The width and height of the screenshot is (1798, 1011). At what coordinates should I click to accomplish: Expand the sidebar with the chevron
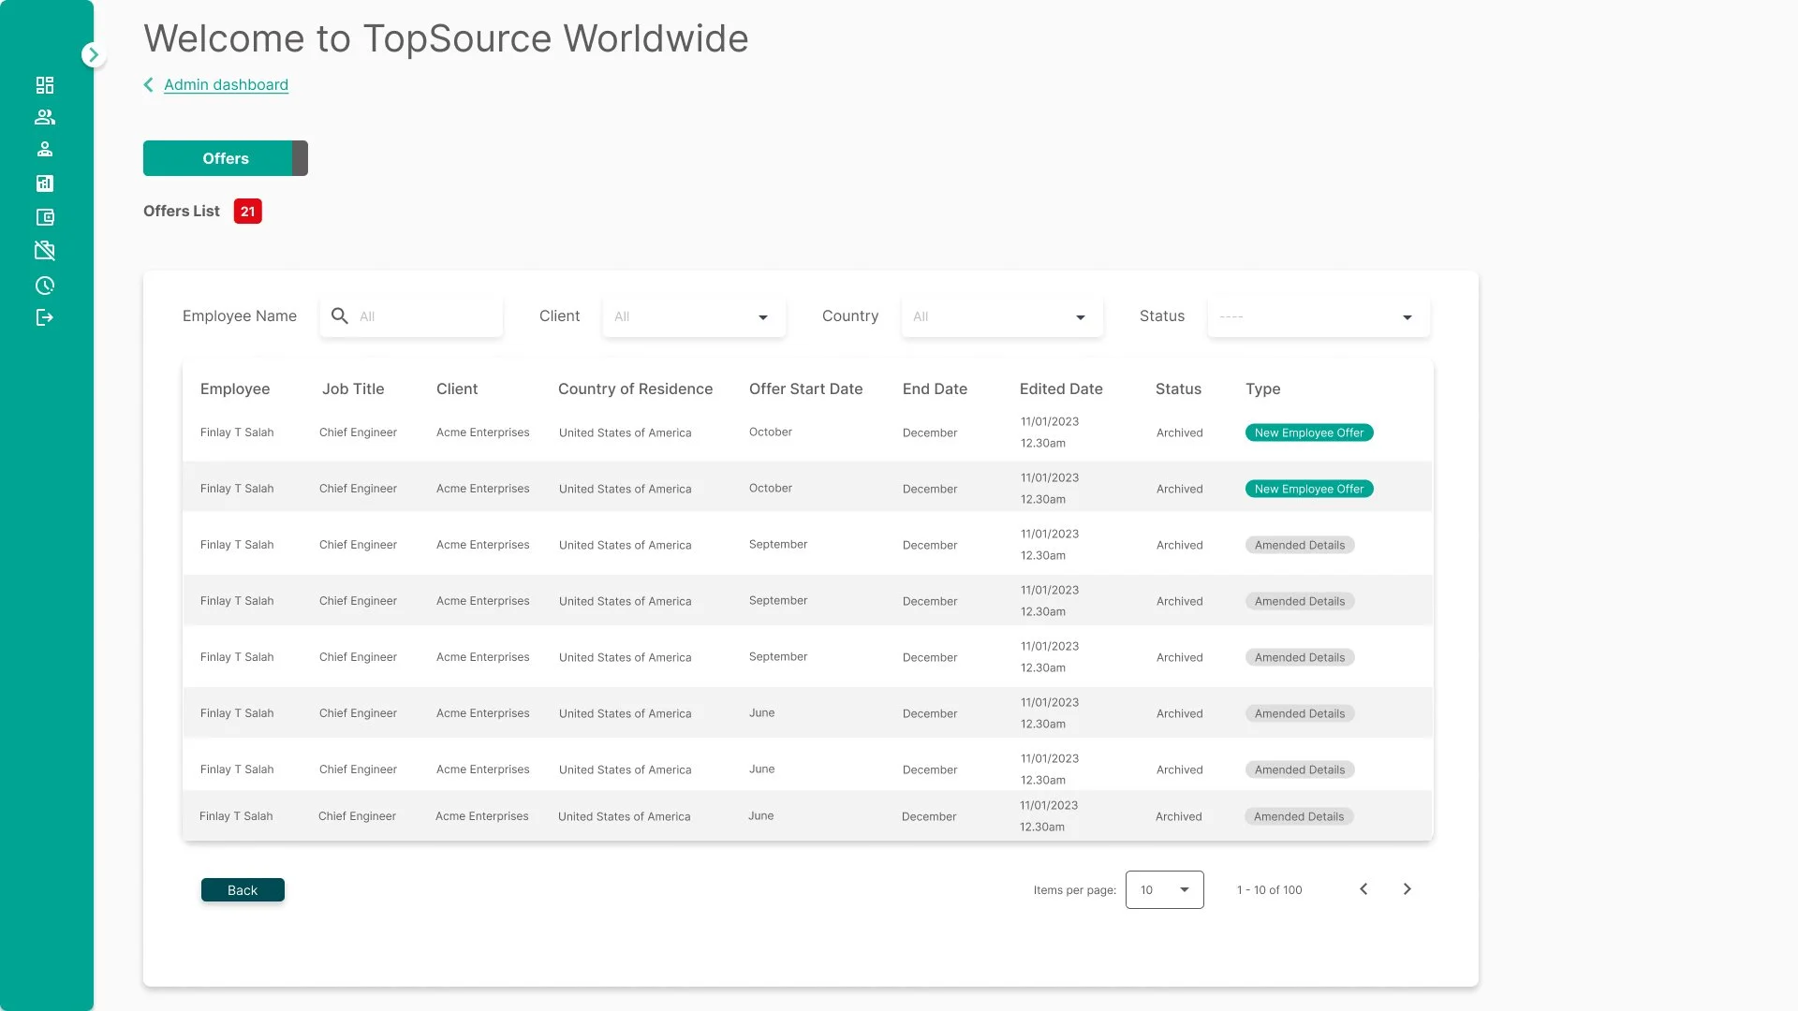93,55
